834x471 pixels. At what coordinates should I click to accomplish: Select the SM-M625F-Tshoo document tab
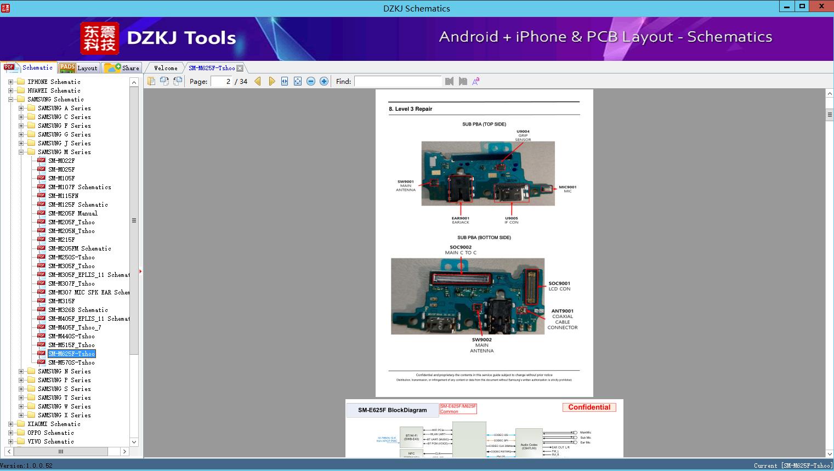pos(212,68)
